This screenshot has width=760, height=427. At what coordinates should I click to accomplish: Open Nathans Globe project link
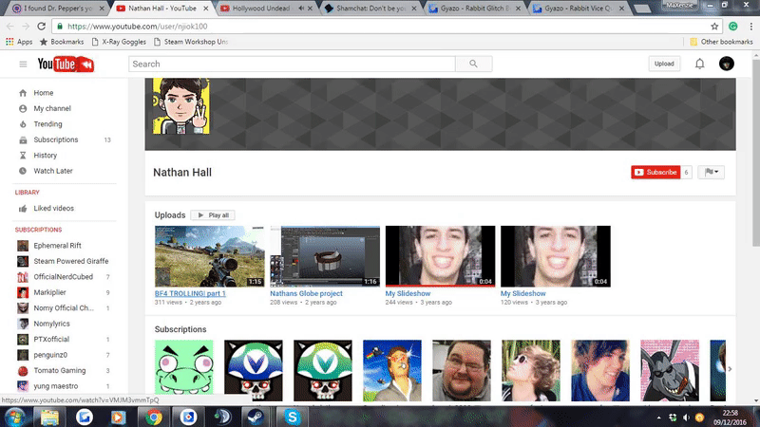click(306, 293)
